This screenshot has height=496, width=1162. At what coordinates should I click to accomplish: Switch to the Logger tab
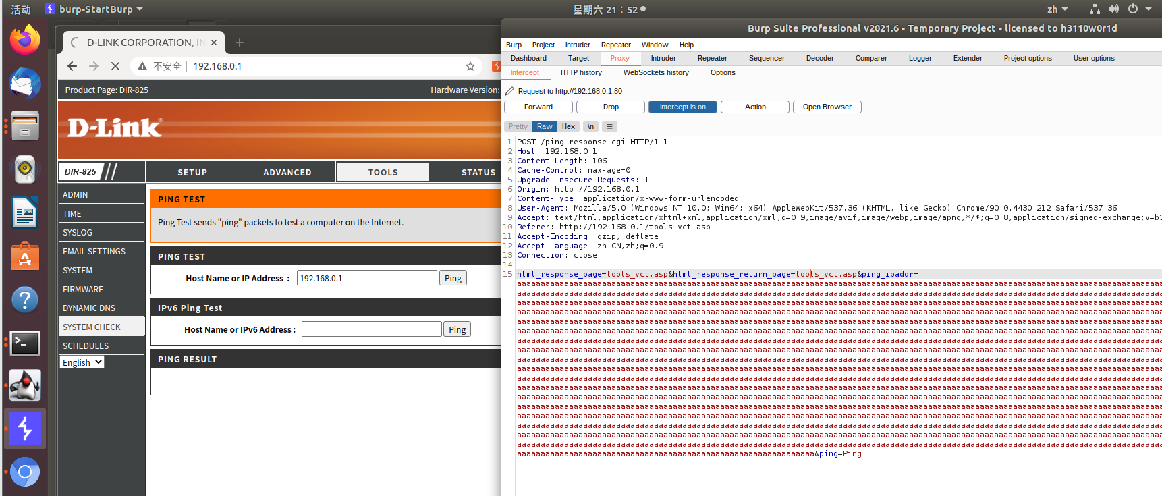[x=920, y=58]
